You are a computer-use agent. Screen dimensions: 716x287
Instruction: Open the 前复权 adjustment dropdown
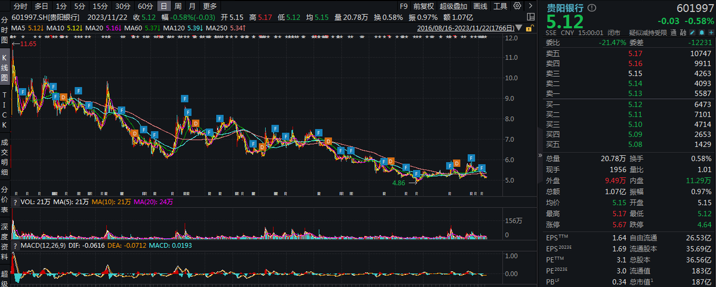tap(424, 6)
